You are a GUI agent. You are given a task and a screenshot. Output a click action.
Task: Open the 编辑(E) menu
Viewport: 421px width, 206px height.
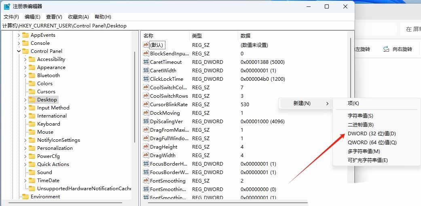(32, 17)
